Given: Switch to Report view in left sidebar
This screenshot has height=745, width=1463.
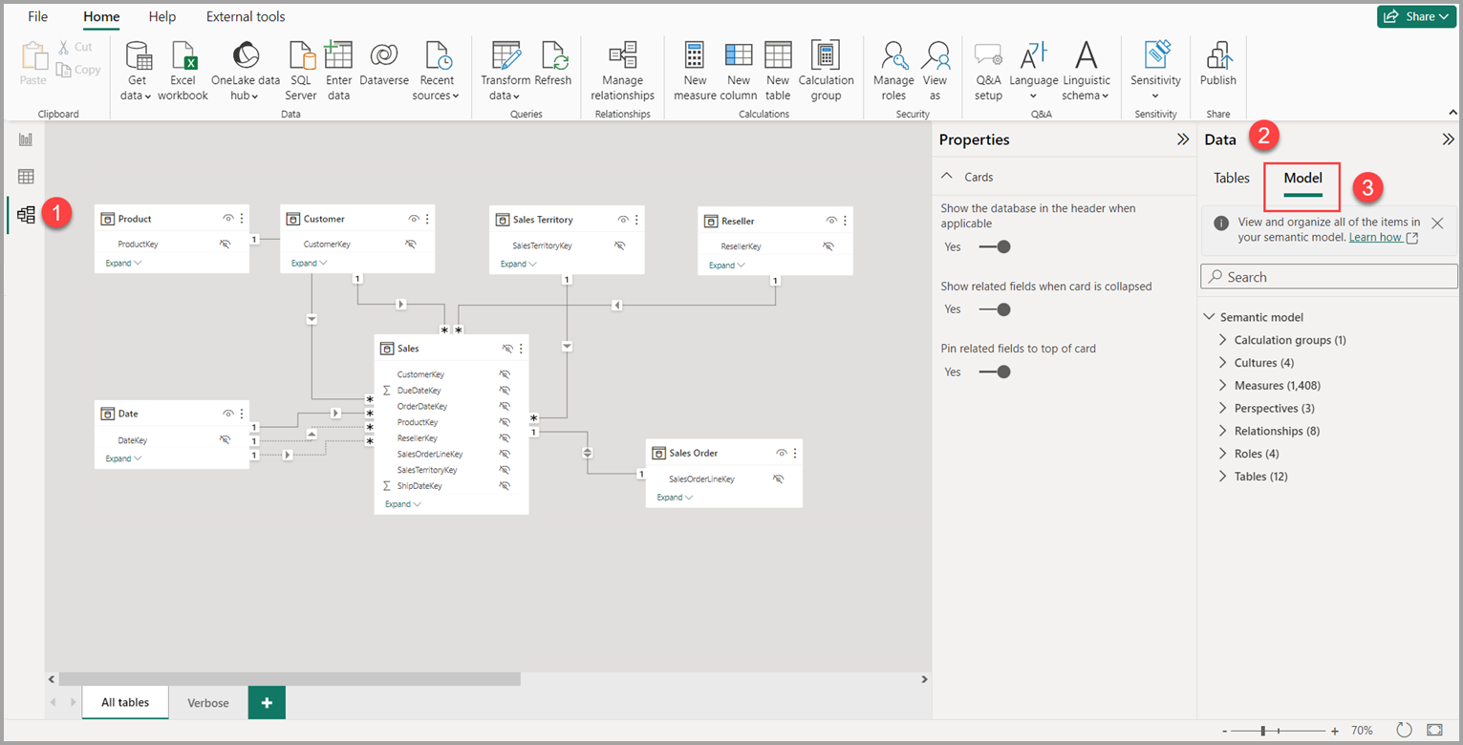Looking at the screenshot, I should (25, 138).
